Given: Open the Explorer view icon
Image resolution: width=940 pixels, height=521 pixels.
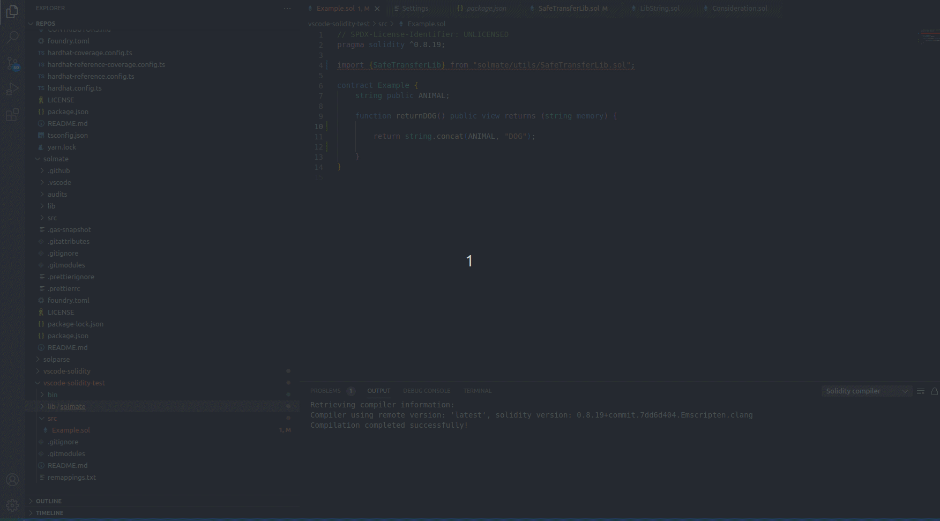Looking at the screenshot, I should [x=12, y=12].
